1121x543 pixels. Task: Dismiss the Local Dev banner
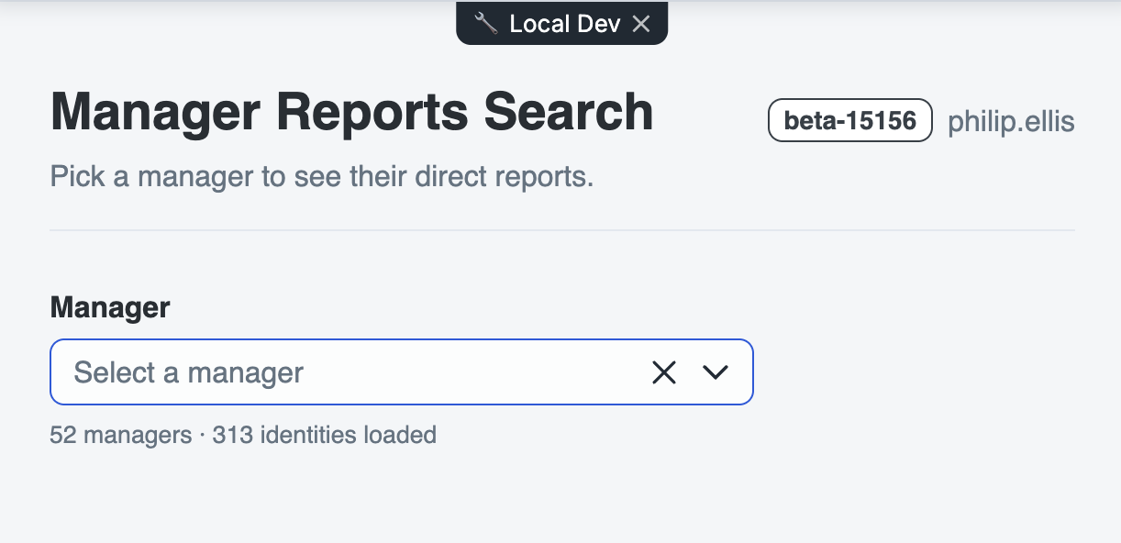[641, 24]
